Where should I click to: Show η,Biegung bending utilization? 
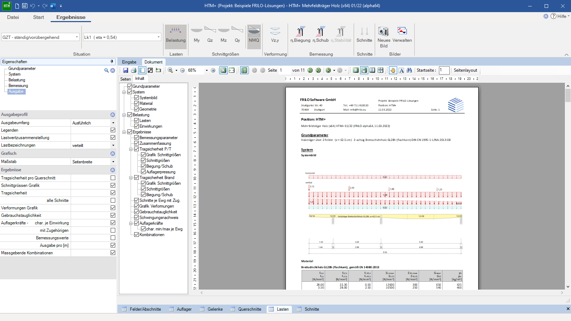click(x=300, y=35)
